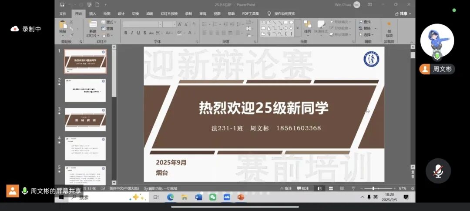Toggle Underline text formatting
The height and width of the screenshot is (211, 470).
point(138,33)
